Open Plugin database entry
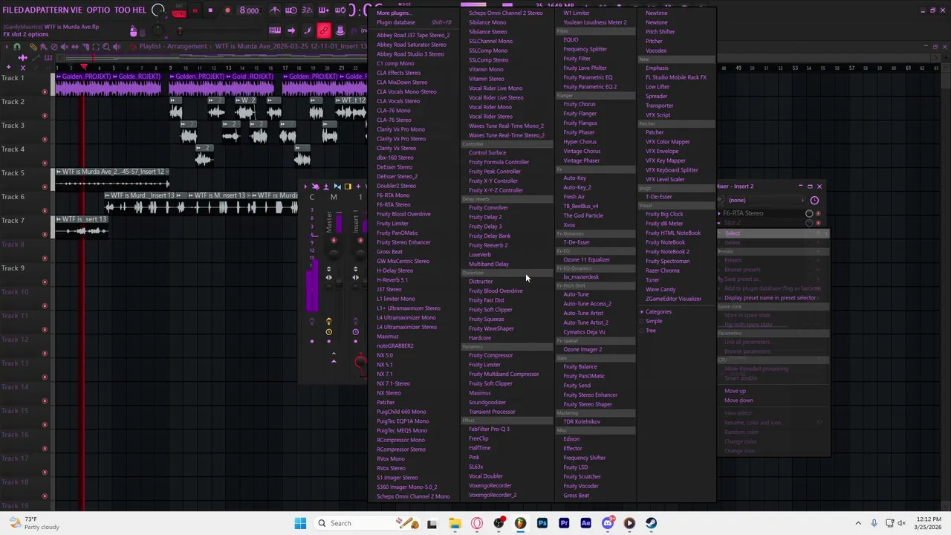951x535 pixels. click(x=396, y=22)
